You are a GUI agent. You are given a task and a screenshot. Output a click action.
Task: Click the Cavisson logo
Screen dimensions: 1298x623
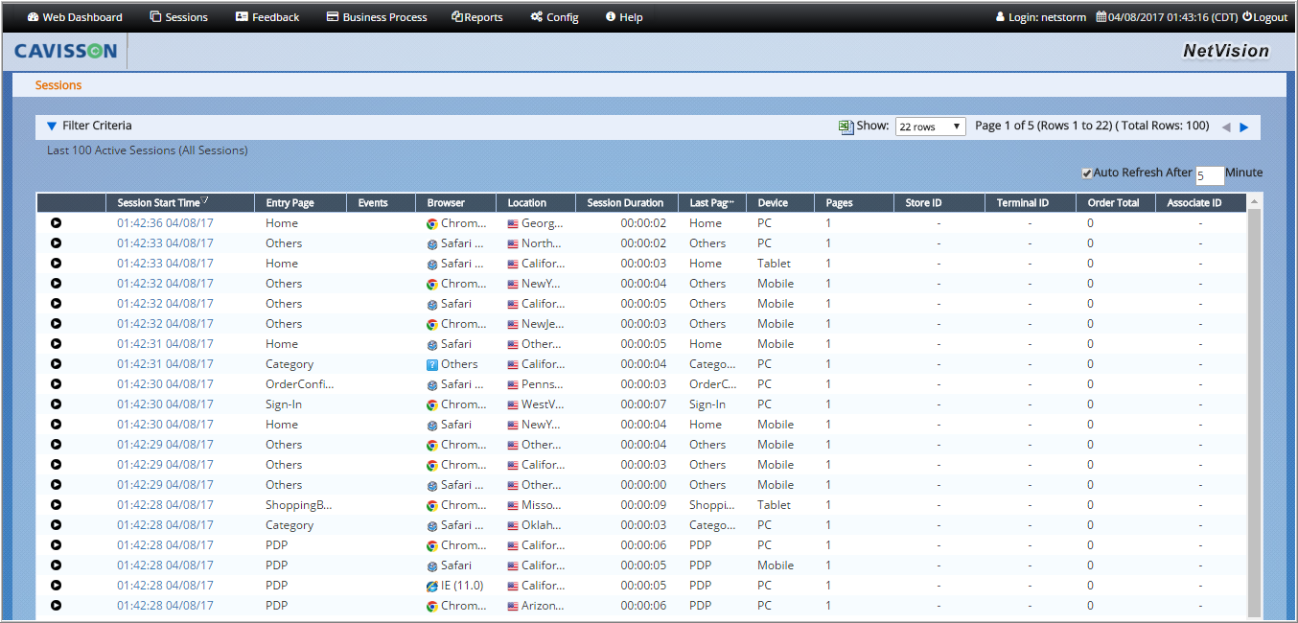click(x=66, y=51)
